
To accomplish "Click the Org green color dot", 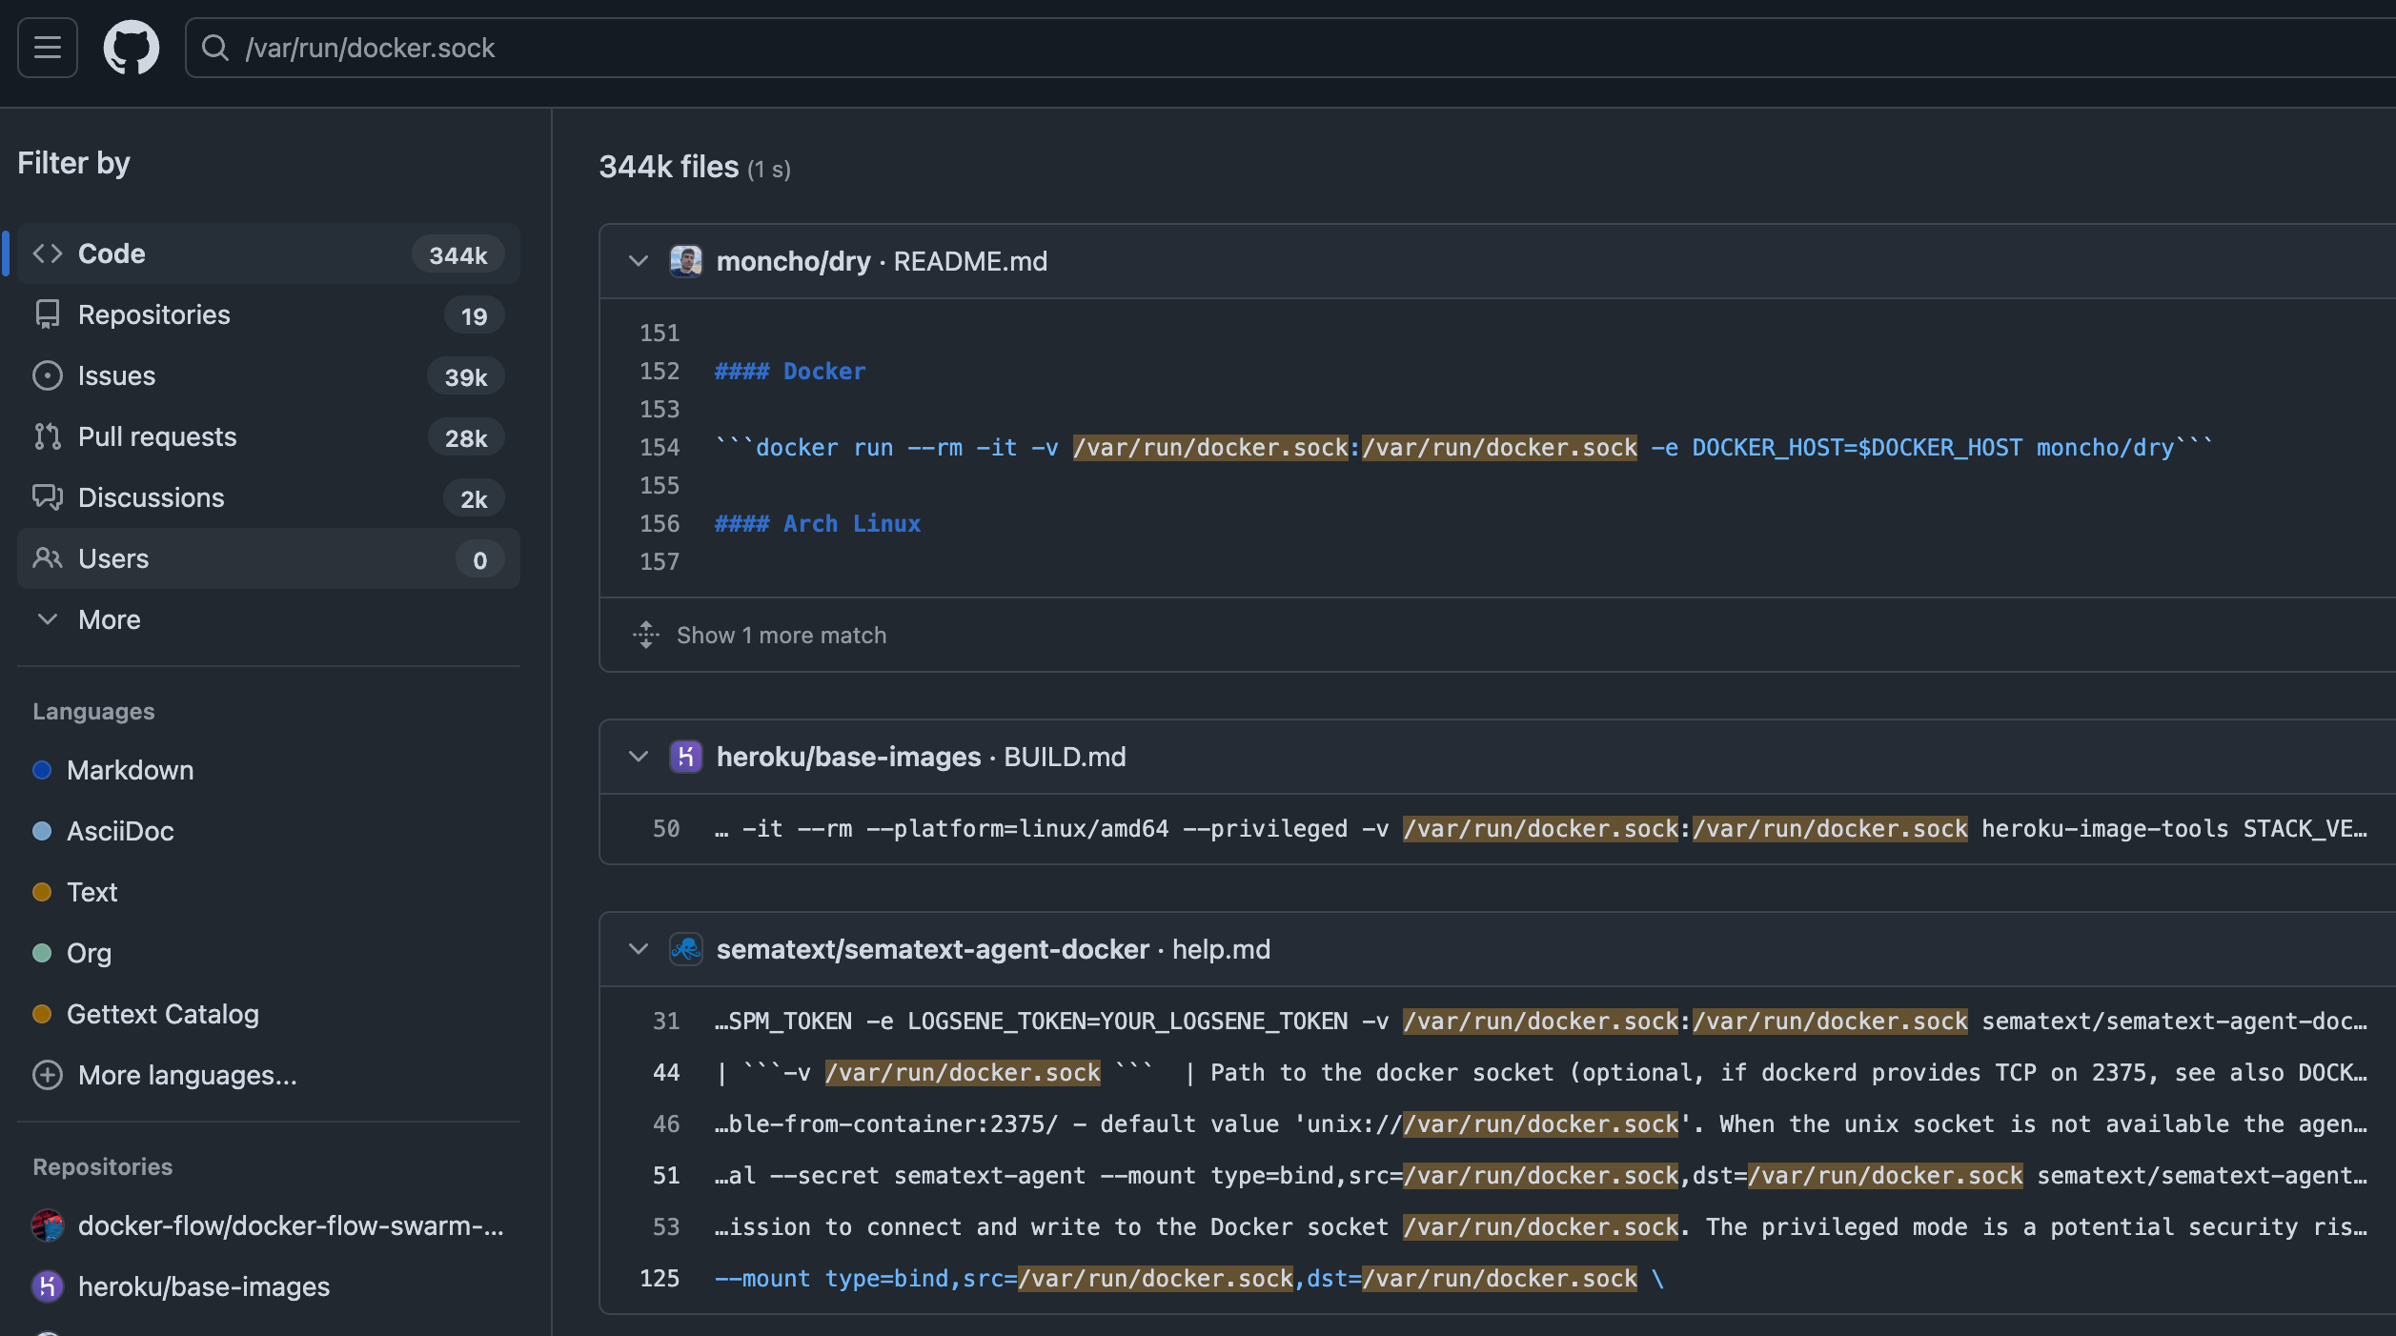I will [x=42, y=953].
